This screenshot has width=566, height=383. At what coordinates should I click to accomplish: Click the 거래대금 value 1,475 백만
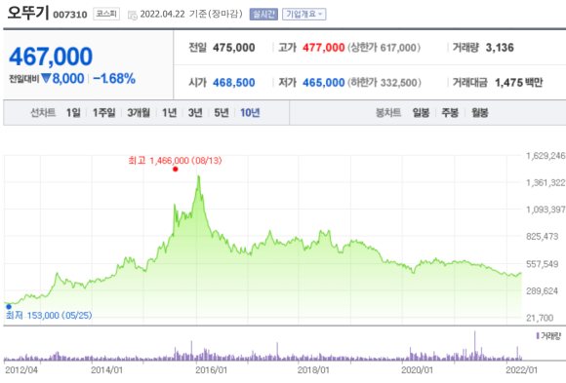pyautogui.click(x=519, y=83)
